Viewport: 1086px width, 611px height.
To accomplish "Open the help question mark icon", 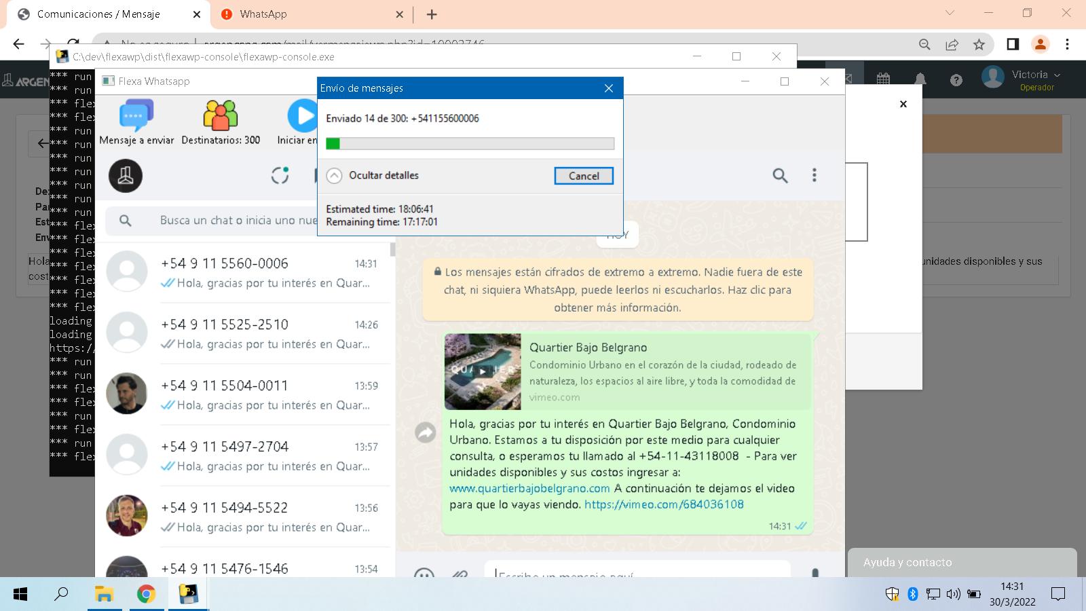I will click(x=956, y=80).
